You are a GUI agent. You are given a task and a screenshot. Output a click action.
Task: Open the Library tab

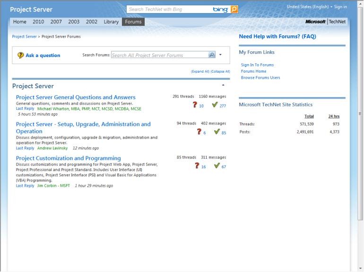click(111, 22)
